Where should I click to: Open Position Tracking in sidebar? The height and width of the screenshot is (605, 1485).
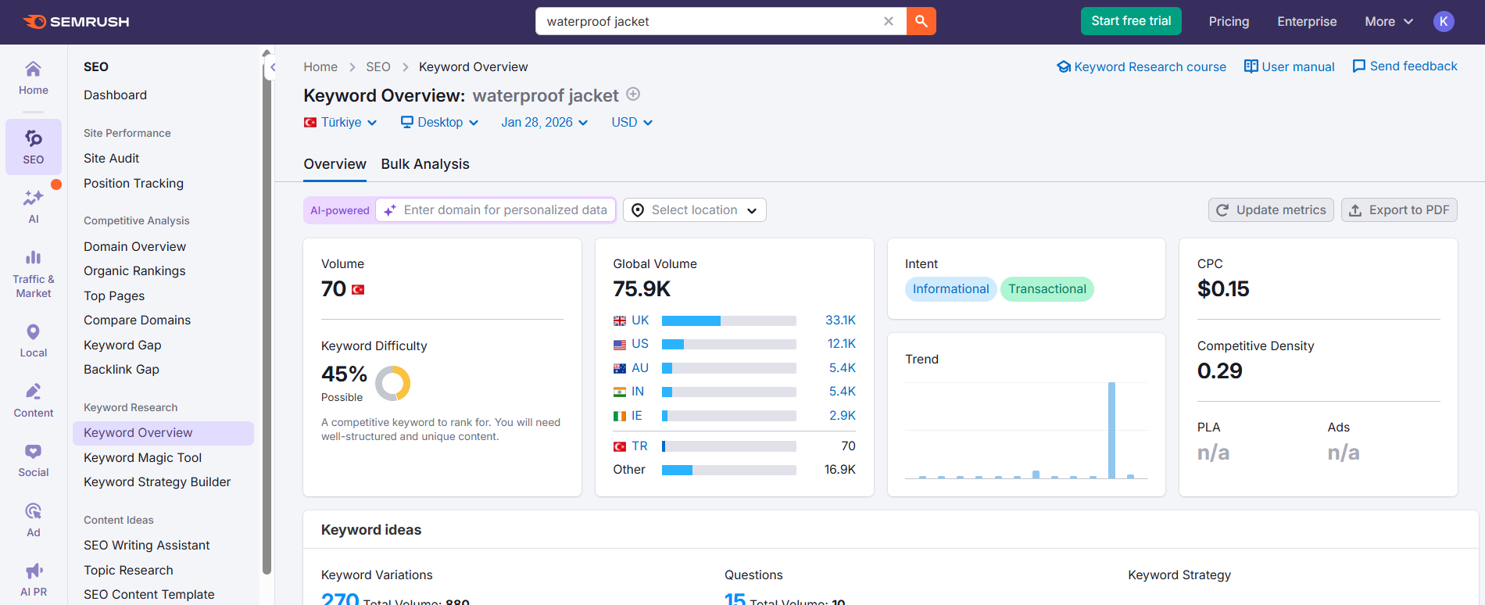pos(134,184)
